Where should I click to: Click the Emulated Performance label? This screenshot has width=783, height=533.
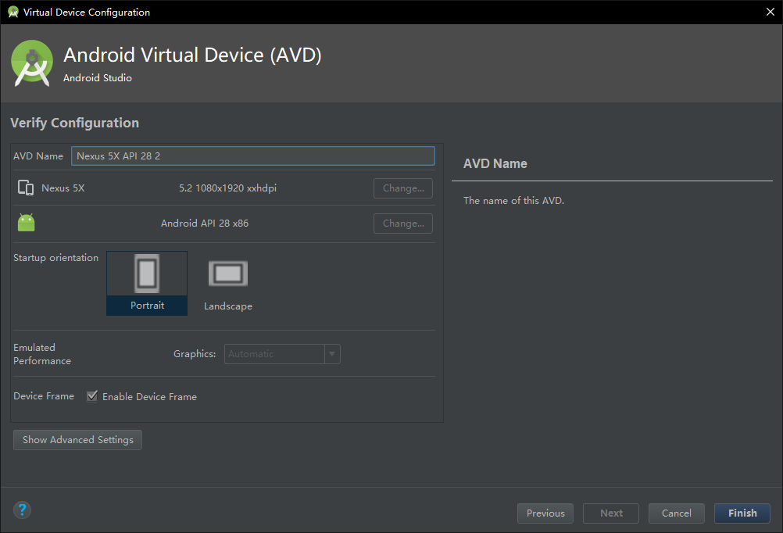(x=42, y=354)
